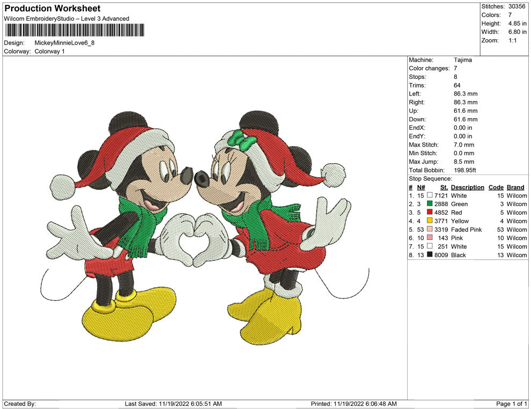
Task: Click 'Printed: 11/19/2022 6:06:48 AM' text
Action: 353,404
